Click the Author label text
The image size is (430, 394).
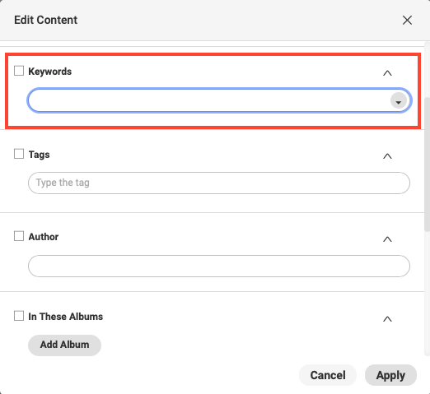tap(44, 237)
